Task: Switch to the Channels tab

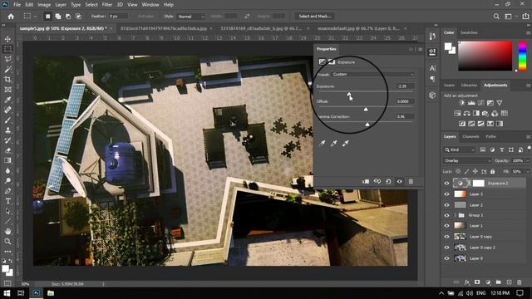Action: (470, 136)
